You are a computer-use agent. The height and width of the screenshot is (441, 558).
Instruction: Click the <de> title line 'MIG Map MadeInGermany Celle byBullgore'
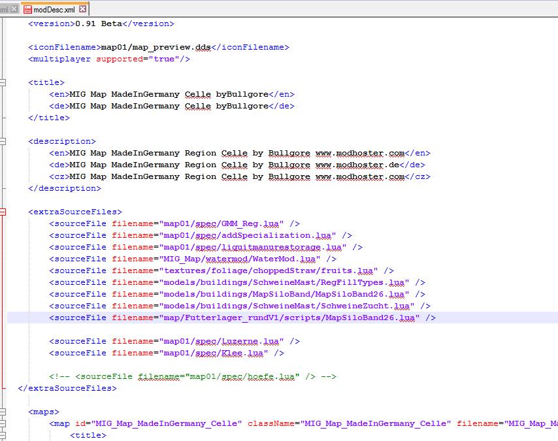click(172, 106)
